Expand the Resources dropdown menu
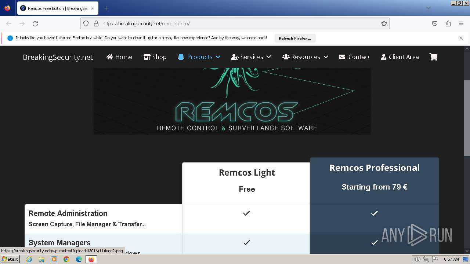470x264 pixels. (305, 57)
